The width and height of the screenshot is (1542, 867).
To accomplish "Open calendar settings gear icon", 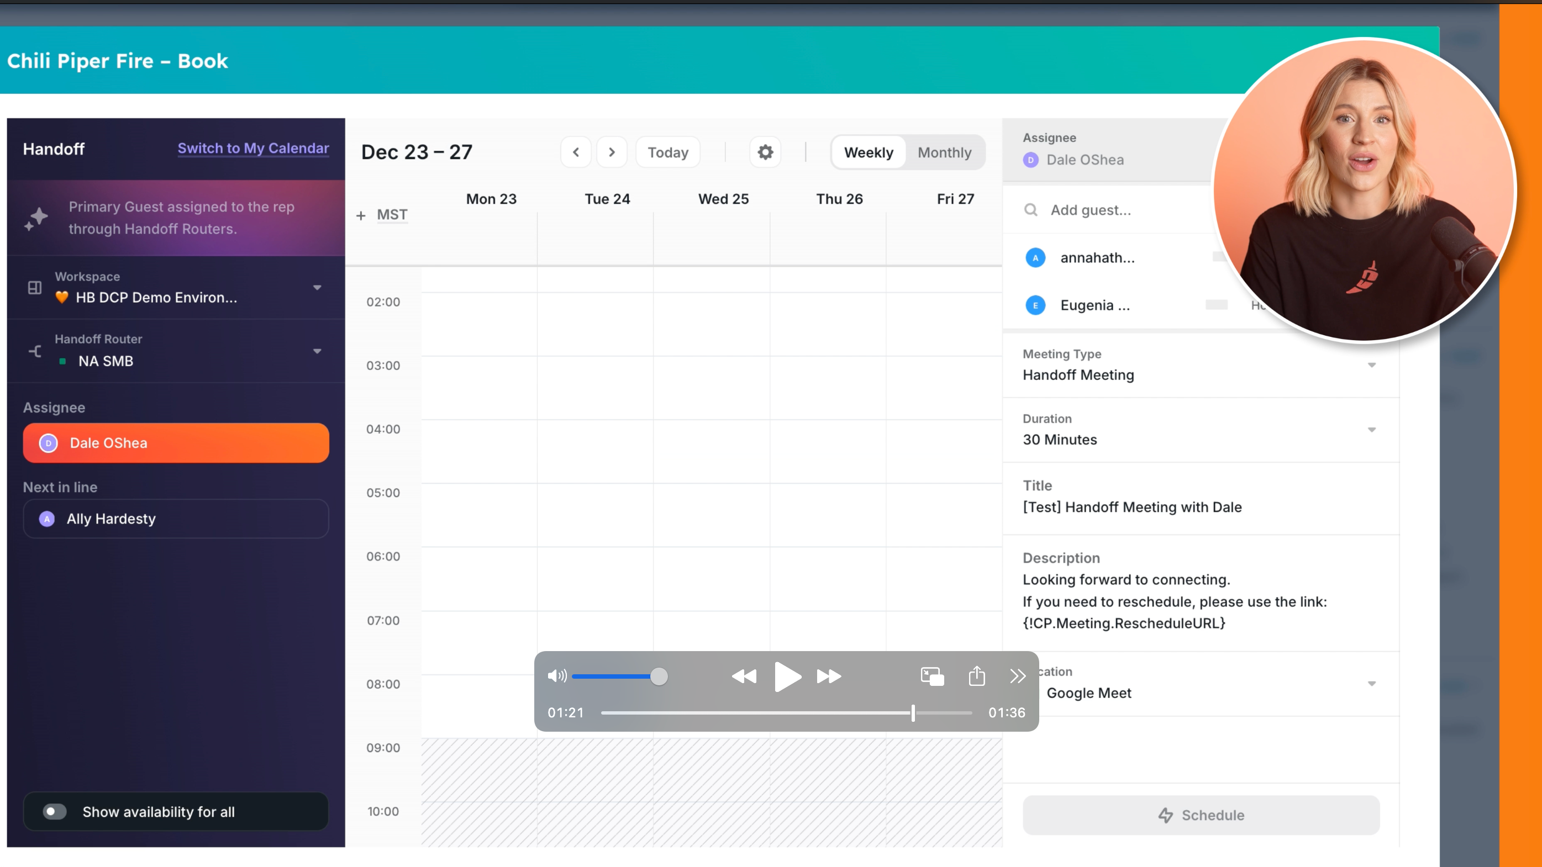I will coord(765,152).
